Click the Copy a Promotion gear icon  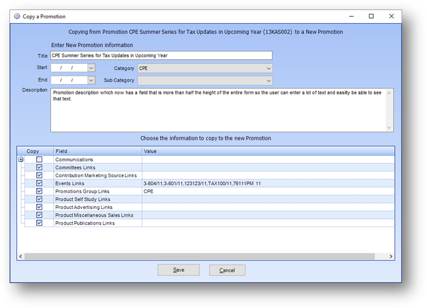(x=17, y=16)
